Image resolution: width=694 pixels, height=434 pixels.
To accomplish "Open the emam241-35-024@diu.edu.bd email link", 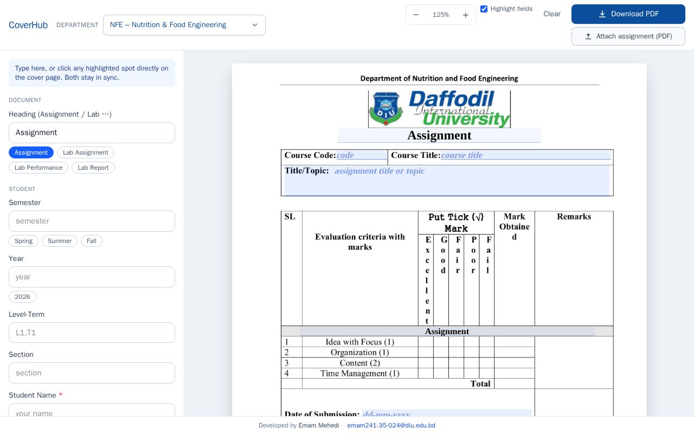I will (x=391, y=425).
